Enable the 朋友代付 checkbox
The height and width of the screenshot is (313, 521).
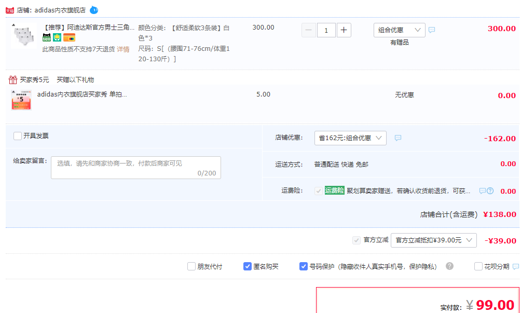point(191,266)
